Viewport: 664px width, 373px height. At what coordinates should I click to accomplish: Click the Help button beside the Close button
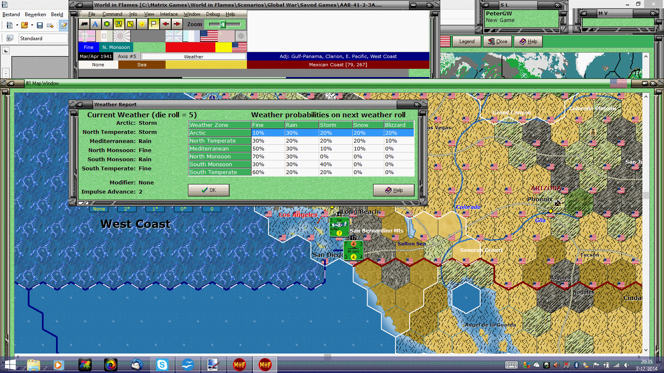(528, 41)
